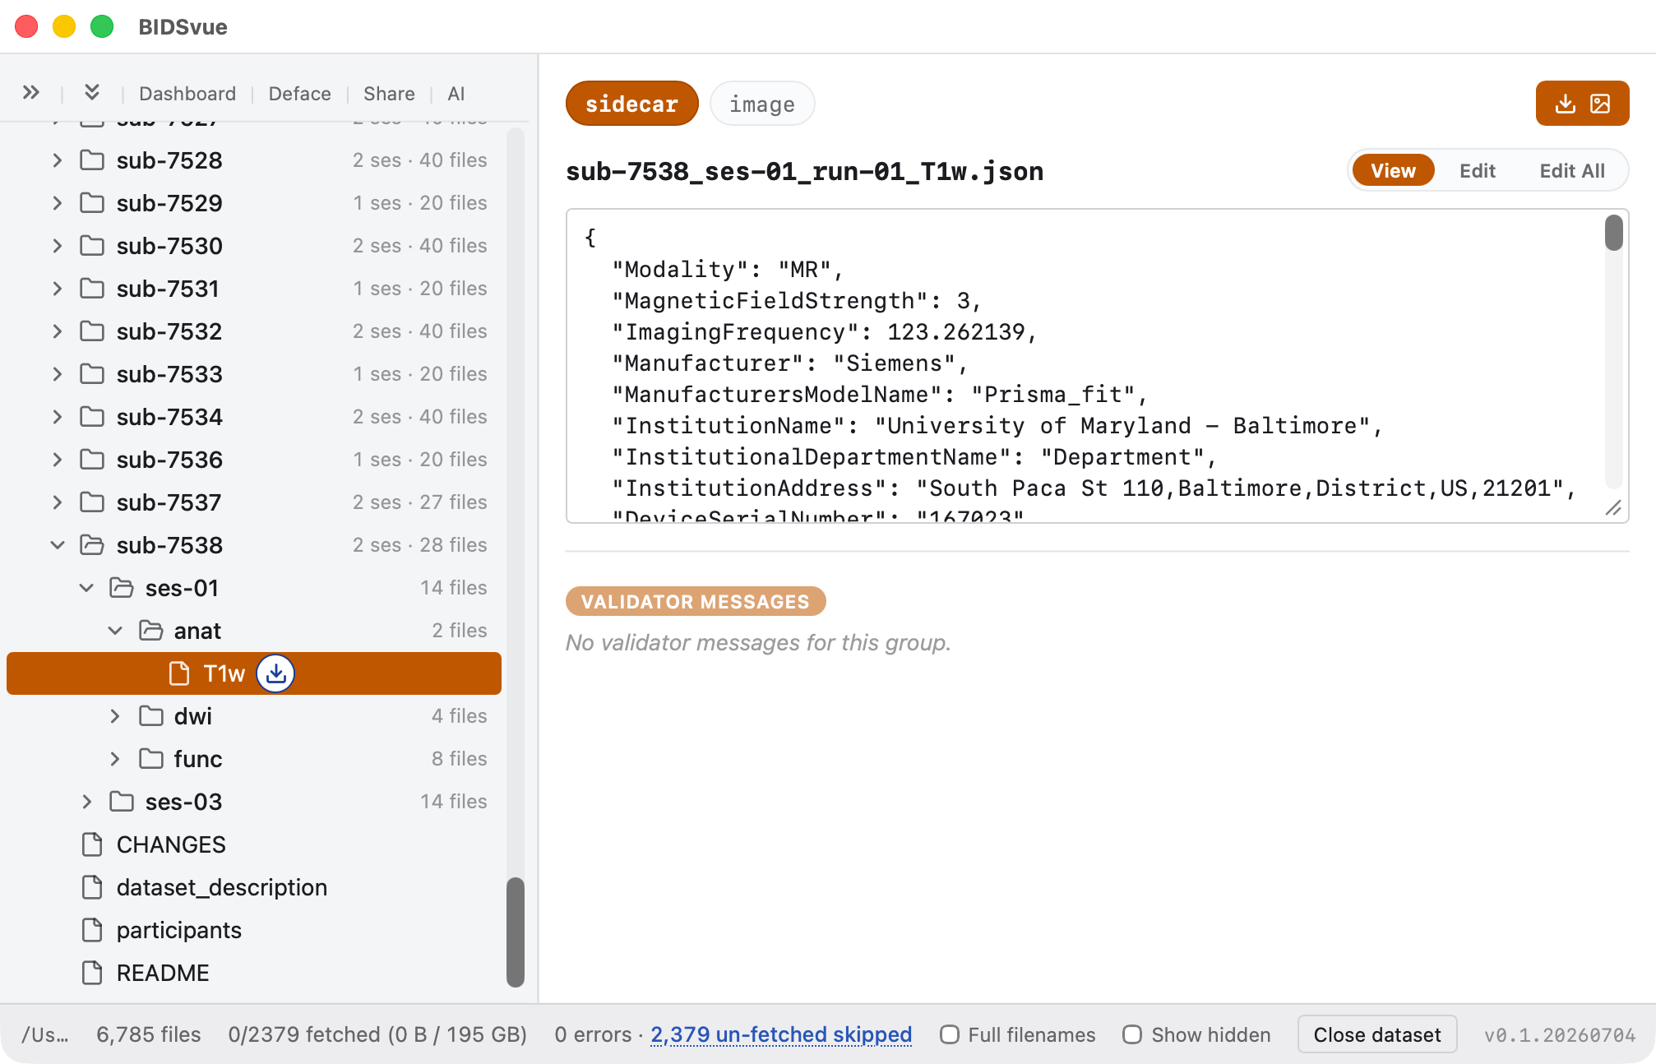
Task: Click the sub-7536 folder icon
Action: coord(92,460)
